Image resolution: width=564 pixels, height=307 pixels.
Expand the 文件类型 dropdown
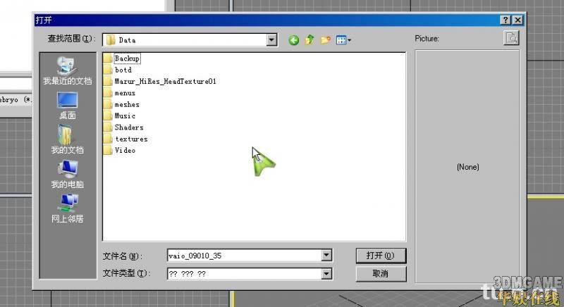tap(326, 273)
